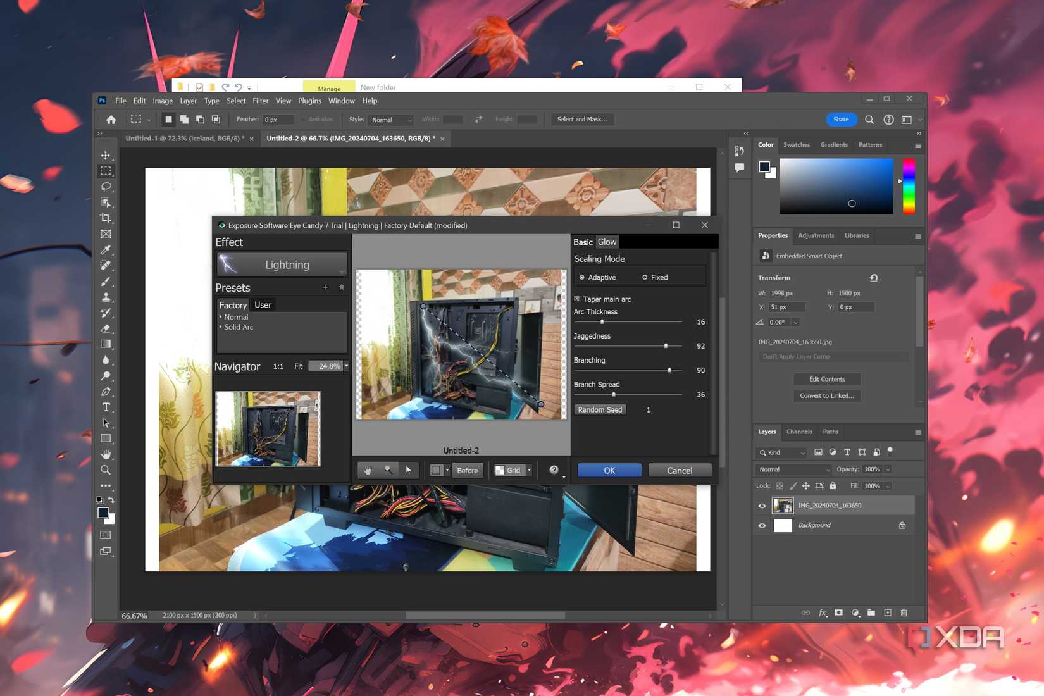The width and height of the screenshot is (1044, 696).
Task: Select Adaptive scaling mode
Action: pyautogui.click(x=597, y=277)
